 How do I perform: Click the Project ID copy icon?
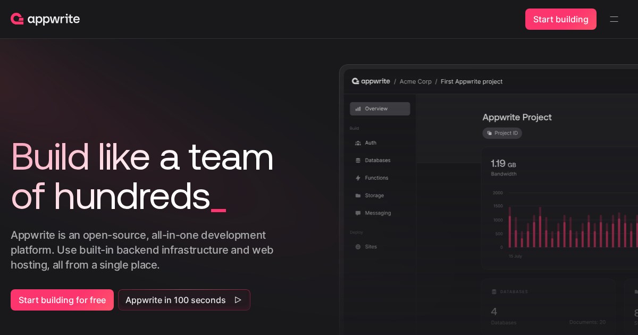pos(489,133)
